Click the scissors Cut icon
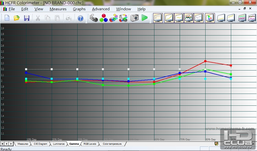 (38, 18)
